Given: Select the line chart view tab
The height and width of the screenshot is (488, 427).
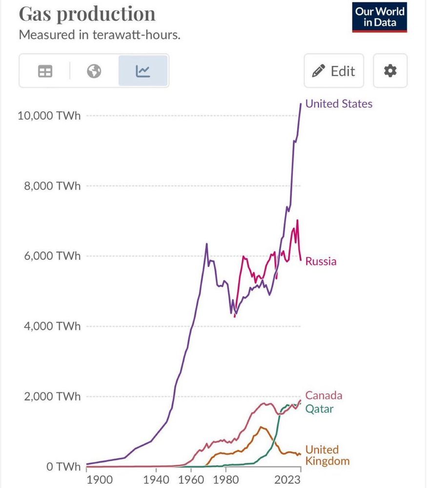Looking at the screenshot, I should pyautogui.click(x=143, y=71).
